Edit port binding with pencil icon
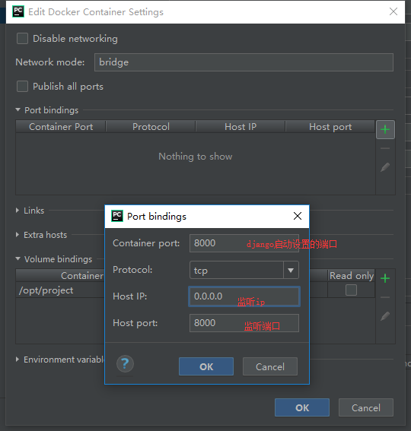This screenshot has width=411, height=431. coord(385,167)
